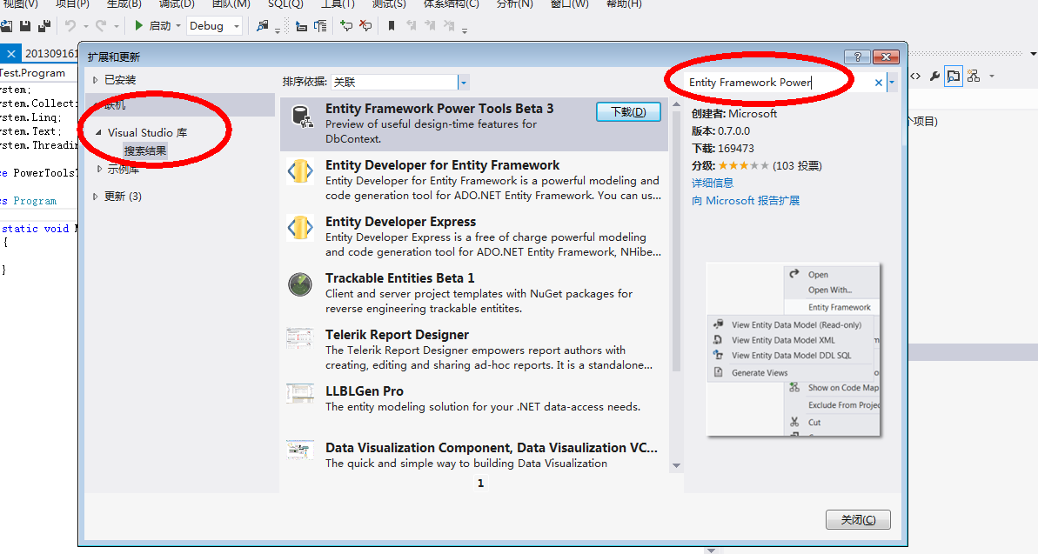Select the Entity Developer Express result title
The height and width of the screenshot is (554, 1038).
tap(400, 222)
